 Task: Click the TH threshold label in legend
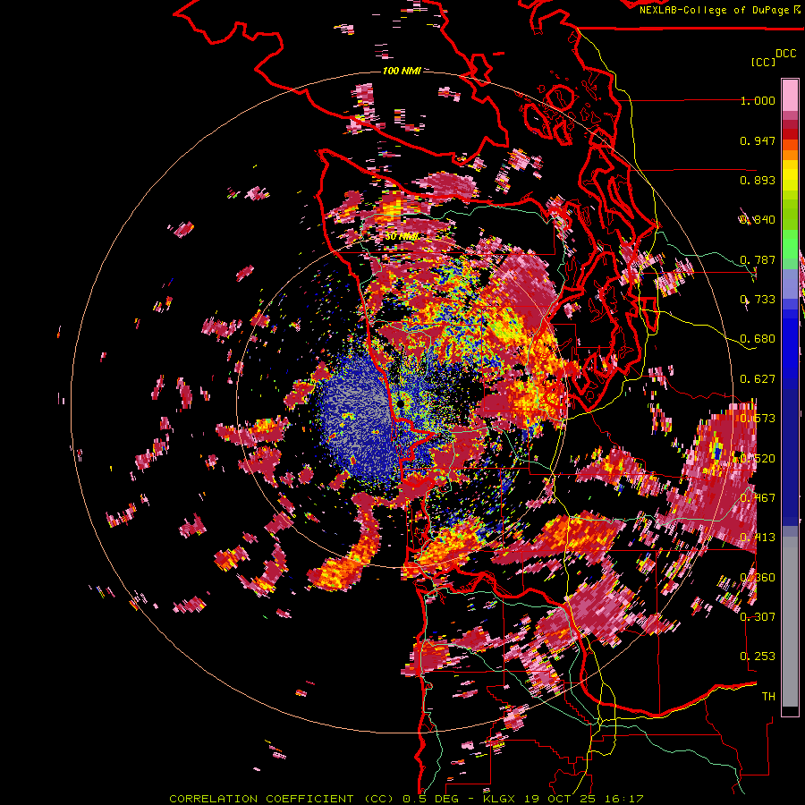[x=768, y=697]
